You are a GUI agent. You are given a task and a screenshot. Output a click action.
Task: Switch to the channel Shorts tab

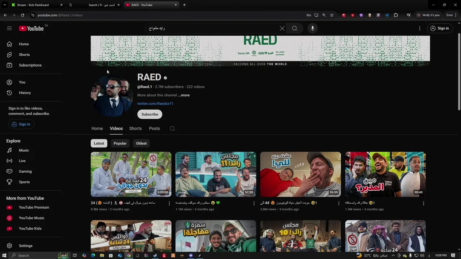click(135, 128)
